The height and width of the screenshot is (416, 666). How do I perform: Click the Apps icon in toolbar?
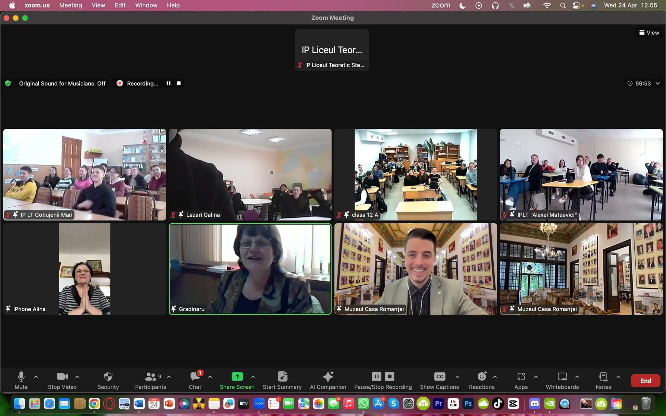point(521,377)
